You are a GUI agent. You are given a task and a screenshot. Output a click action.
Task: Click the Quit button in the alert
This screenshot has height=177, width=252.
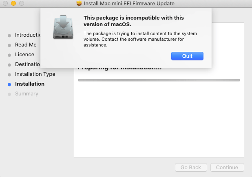pos(187,56)
